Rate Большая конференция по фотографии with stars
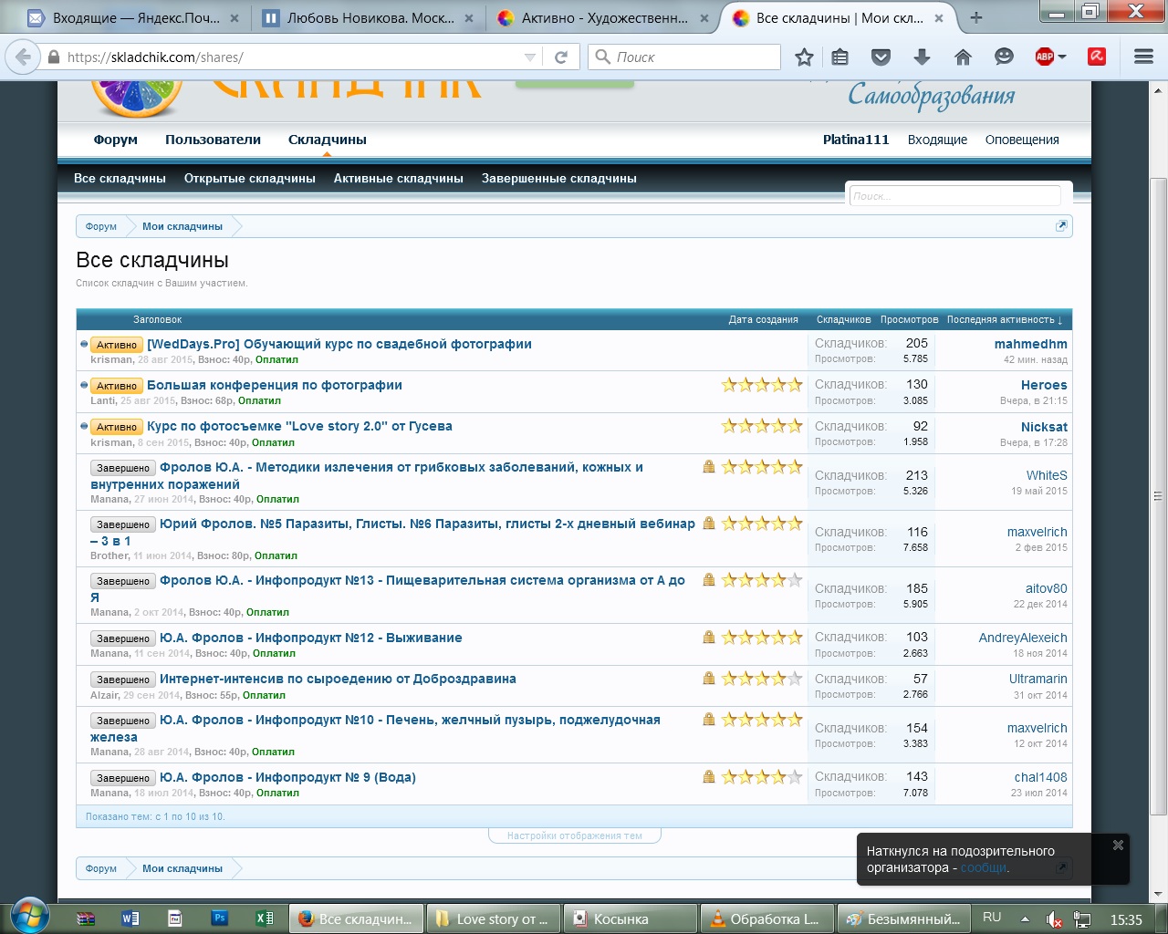This screenshot has width=1168, height=934. [x=762, y=385]
